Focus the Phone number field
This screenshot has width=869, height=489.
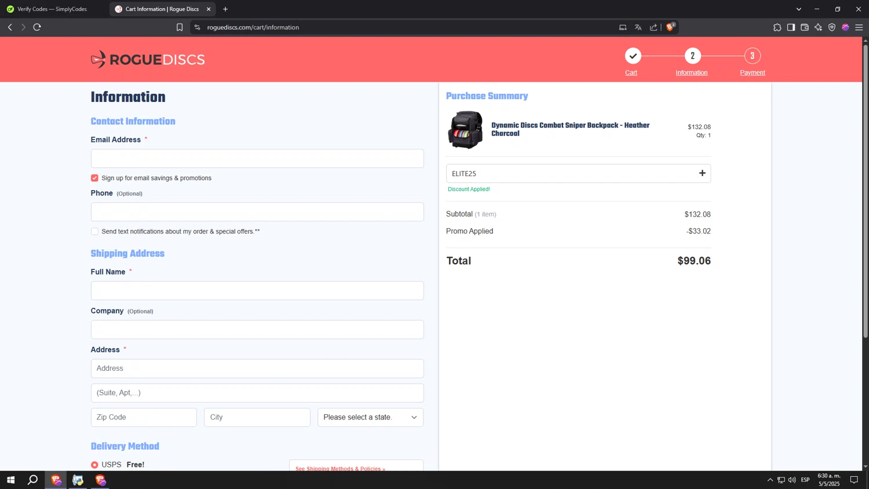[257, 212]
